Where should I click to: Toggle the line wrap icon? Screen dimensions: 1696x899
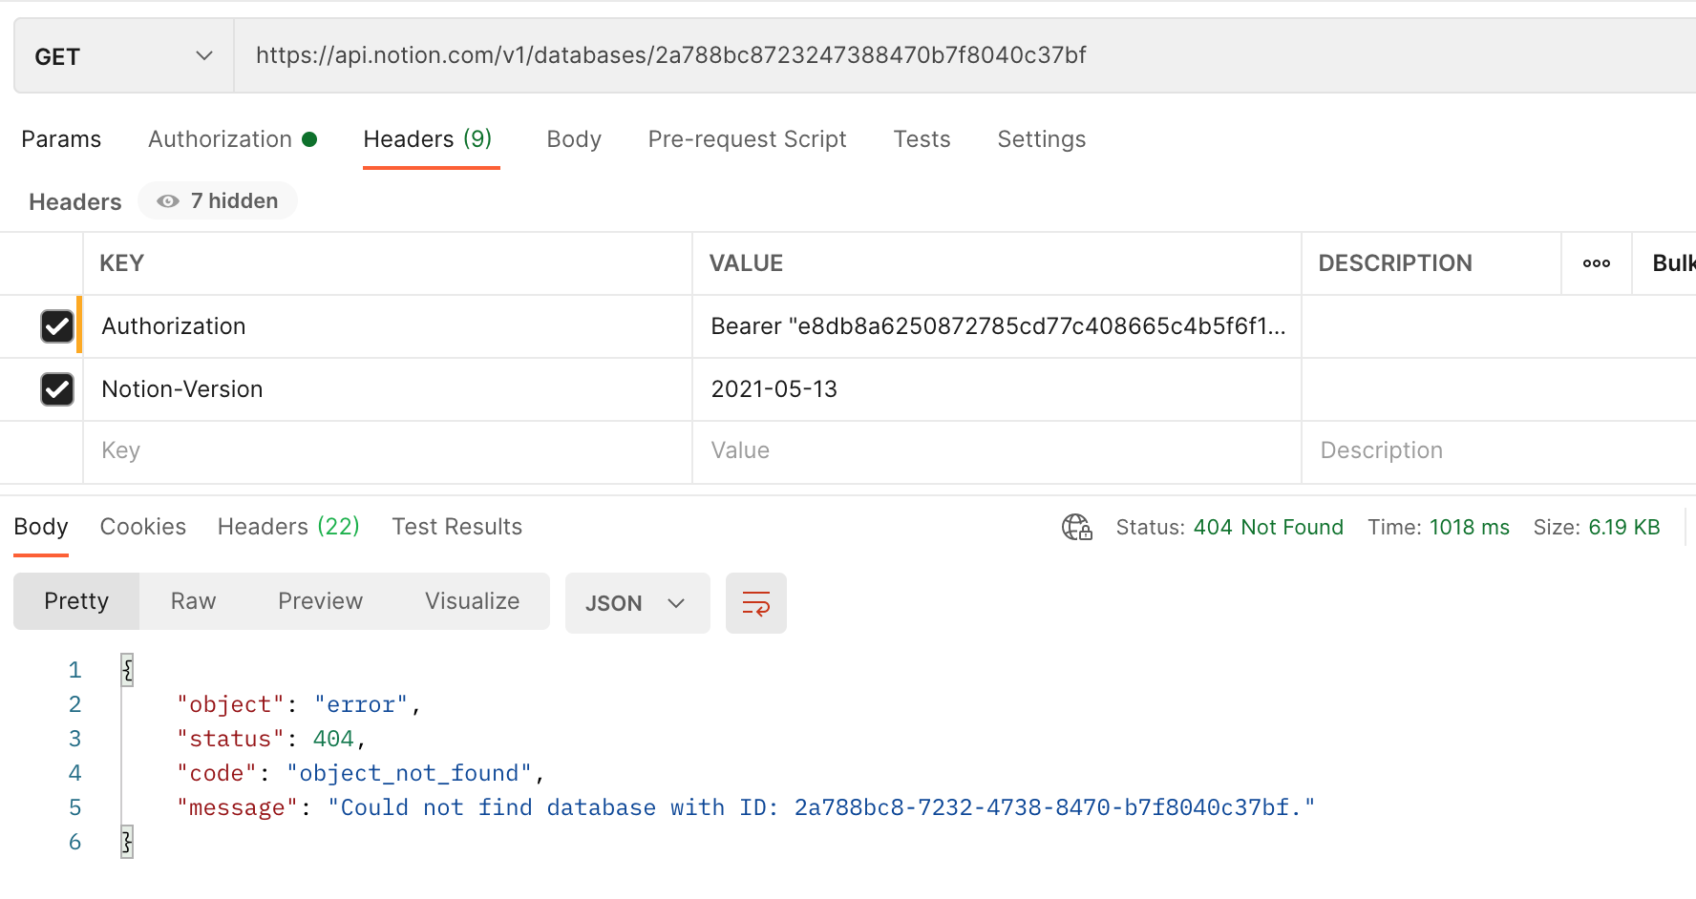(x=755, y=603)
